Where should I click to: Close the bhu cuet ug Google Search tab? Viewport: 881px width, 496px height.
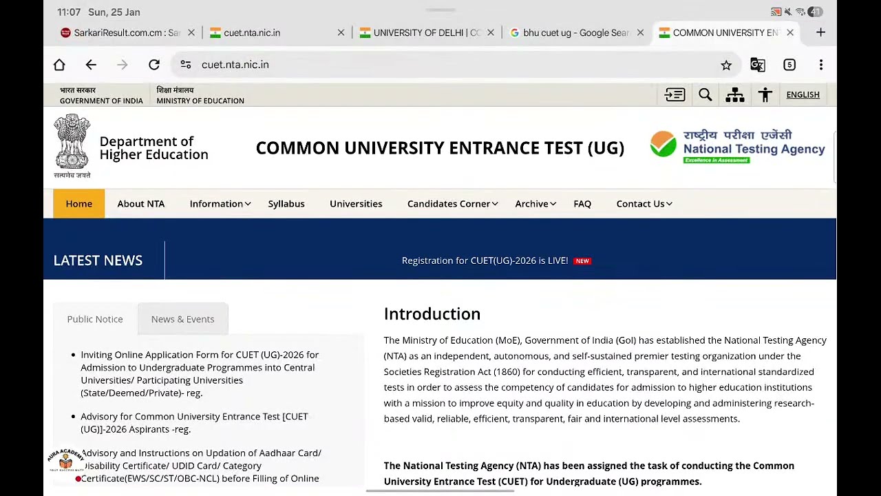coord(640,32)
